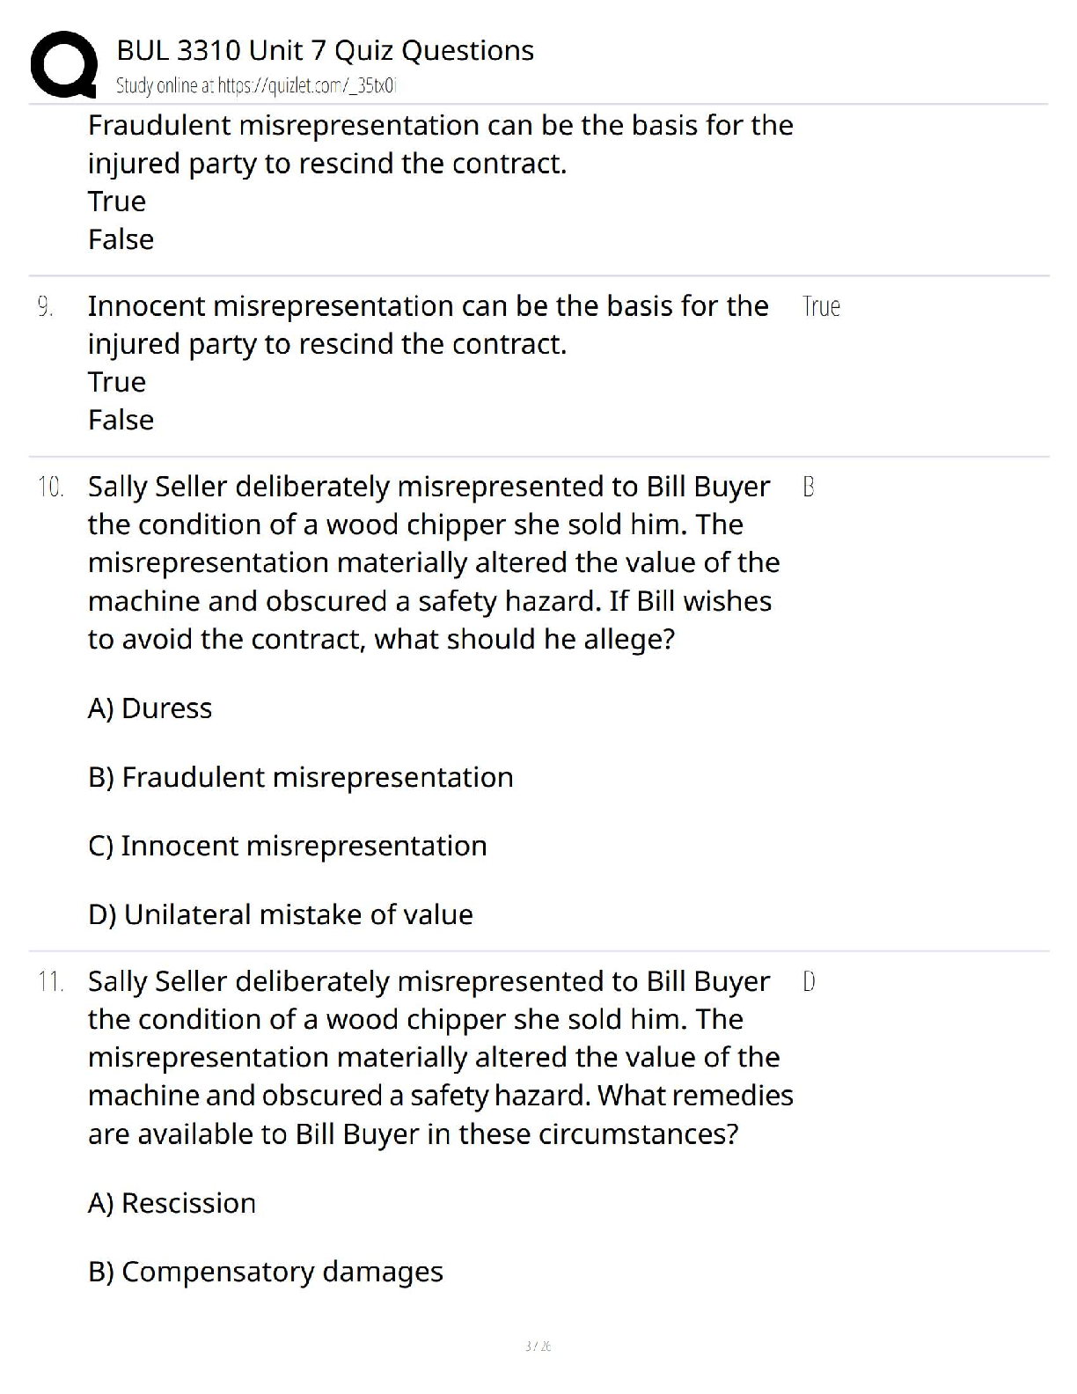Screen dimensions: 1077x1394
Task: Select False under fraudulent misrepresentation question
Action: [121, 239]
